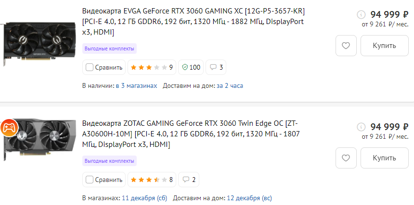Click the '12 декабря (вс)' delivery link
Screen dimensions: 414x205
tap(249, 198)
